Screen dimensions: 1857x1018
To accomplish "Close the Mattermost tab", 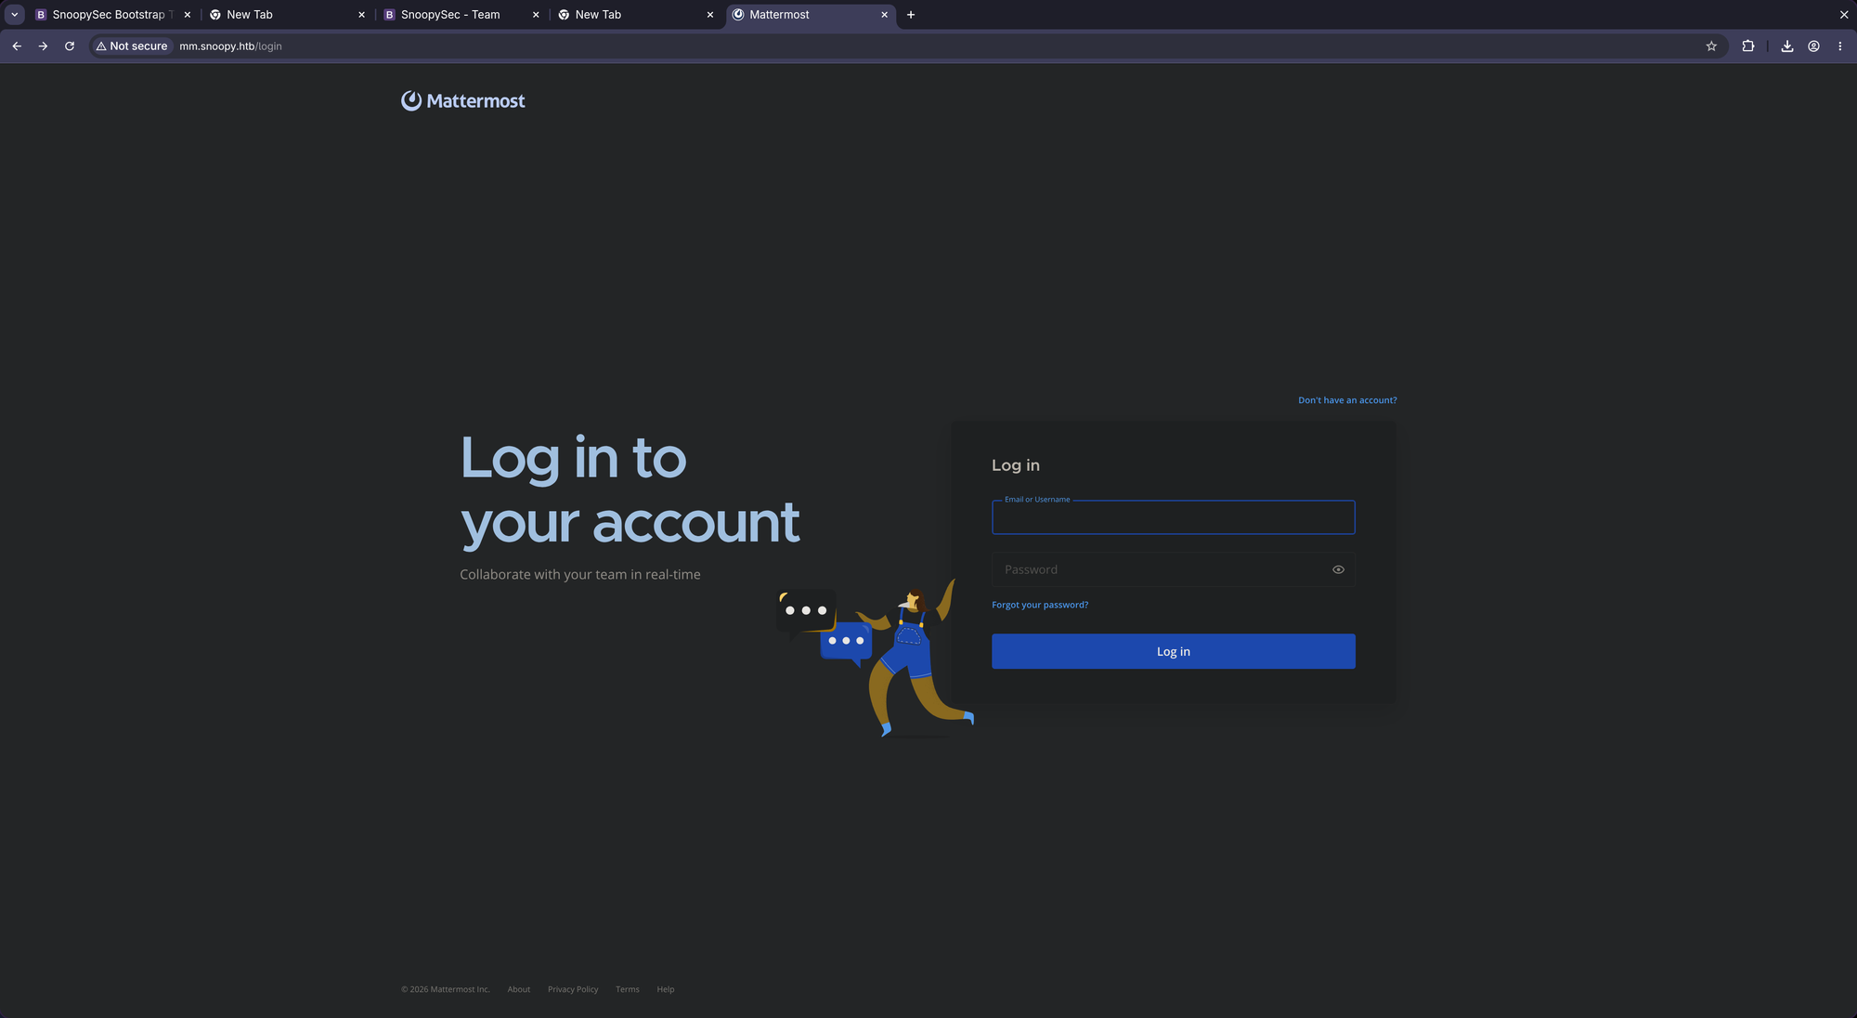I will tap(884, 15).
